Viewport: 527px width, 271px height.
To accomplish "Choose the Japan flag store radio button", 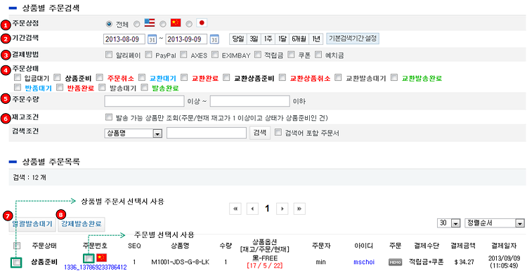I will 189,24.
